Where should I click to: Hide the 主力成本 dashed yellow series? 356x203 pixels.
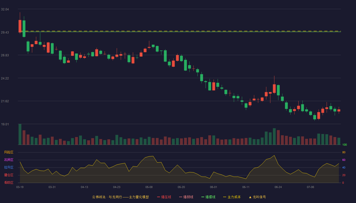point(232,197)
